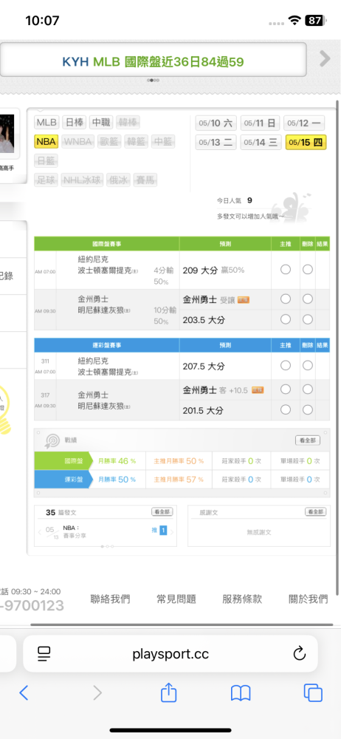This screenshot has width=341, height=739.
Task: Select 刪除 radio for 201.5 大分
Action: tap(308, 410)
